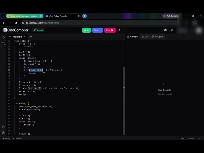Toggle the Dark theme status bar option
This screenshot has width=204, height=153.
click(183, 139)
